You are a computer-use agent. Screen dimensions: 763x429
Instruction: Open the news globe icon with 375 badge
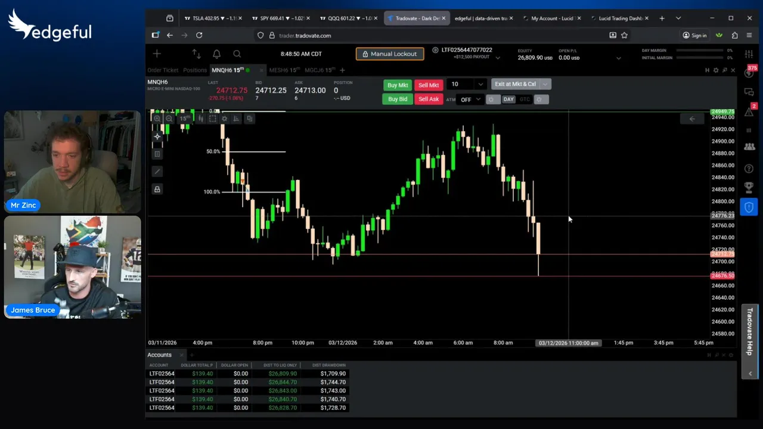click(x=749, y=73)
